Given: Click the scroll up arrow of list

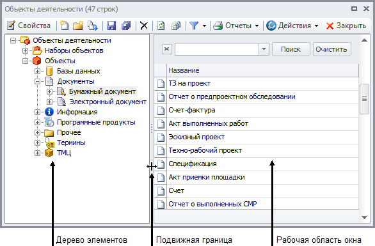Looking at the screenshot, I should pos(364,40).
